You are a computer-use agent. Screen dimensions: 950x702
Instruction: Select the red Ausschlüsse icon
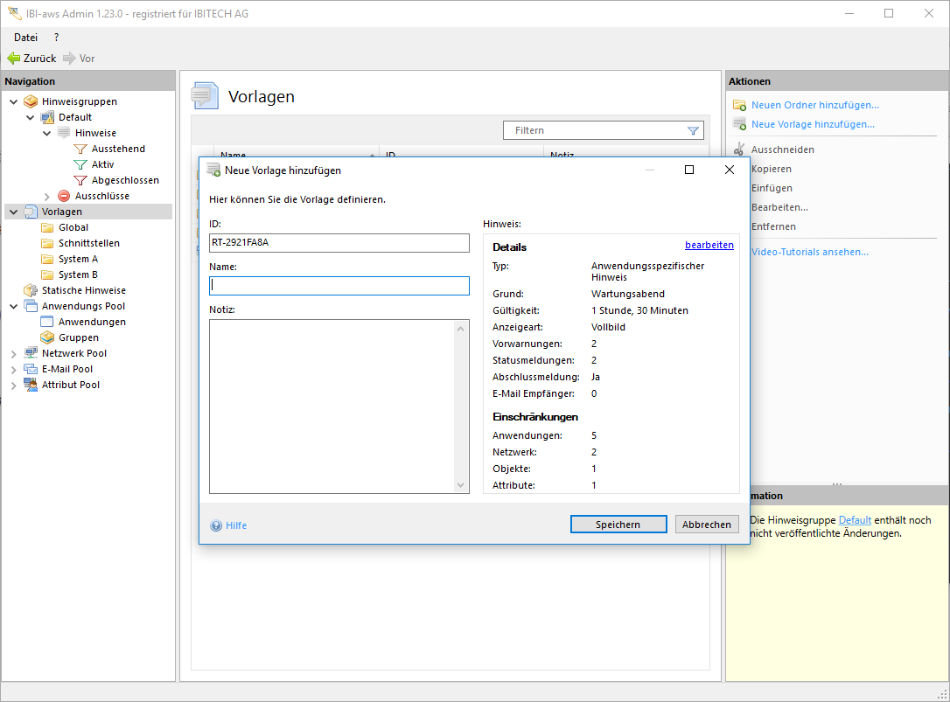pyautogui.click(x=64, y=196)
